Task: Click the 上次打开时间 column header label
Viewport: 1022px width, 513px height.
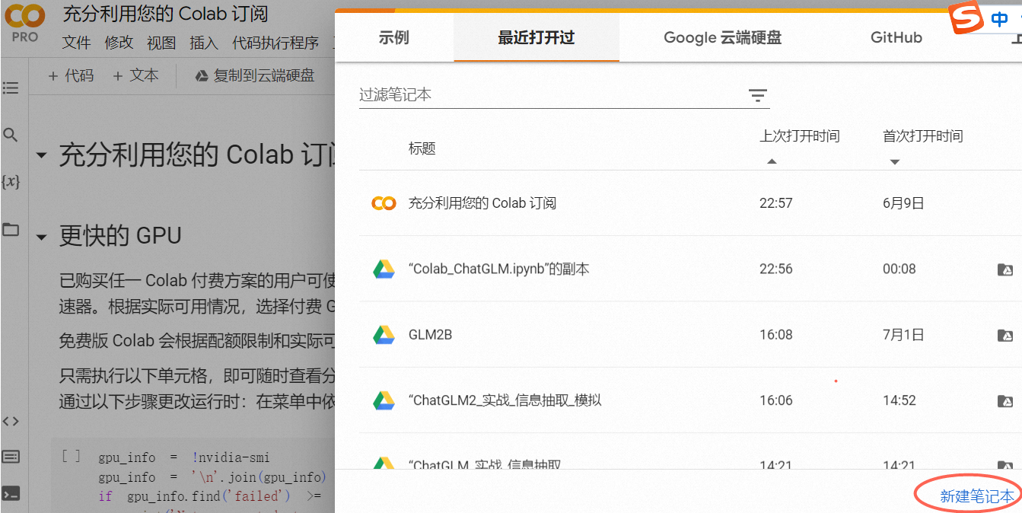Action: pos(800,136)
